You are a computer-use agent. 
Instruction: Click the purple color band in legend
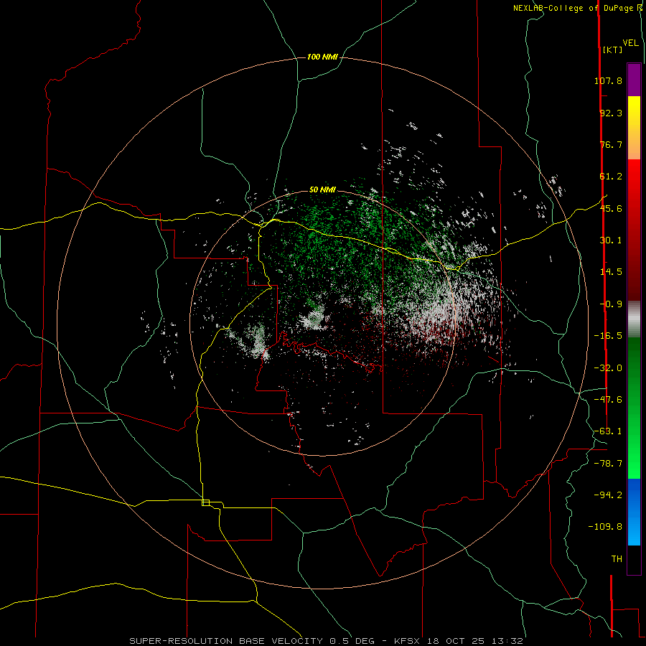click(x=634, y=80)
